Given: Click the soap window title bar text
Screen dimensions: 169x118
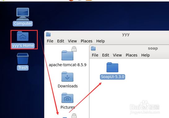Looking at the screenshot, I should tap(153, 48).
